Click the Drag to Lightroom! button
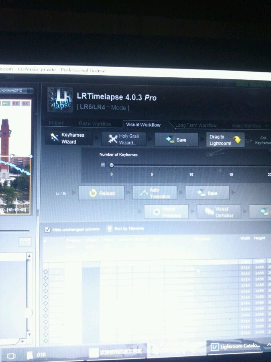The image size is (271, 362). tap(225, 140)
